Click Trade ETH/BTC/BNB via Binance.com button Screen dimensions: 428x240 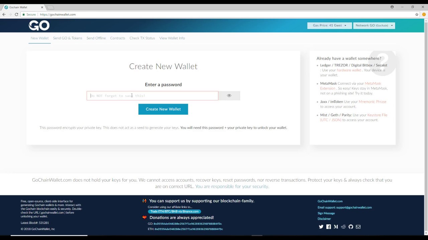[x=174, y=211]
